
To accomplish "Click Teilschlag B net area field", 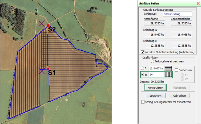I will pyautogui.click(x=155, y=46).
